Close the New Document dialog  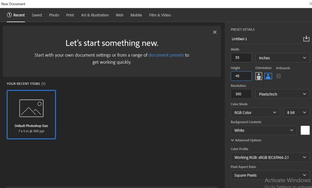coord(310,4)
